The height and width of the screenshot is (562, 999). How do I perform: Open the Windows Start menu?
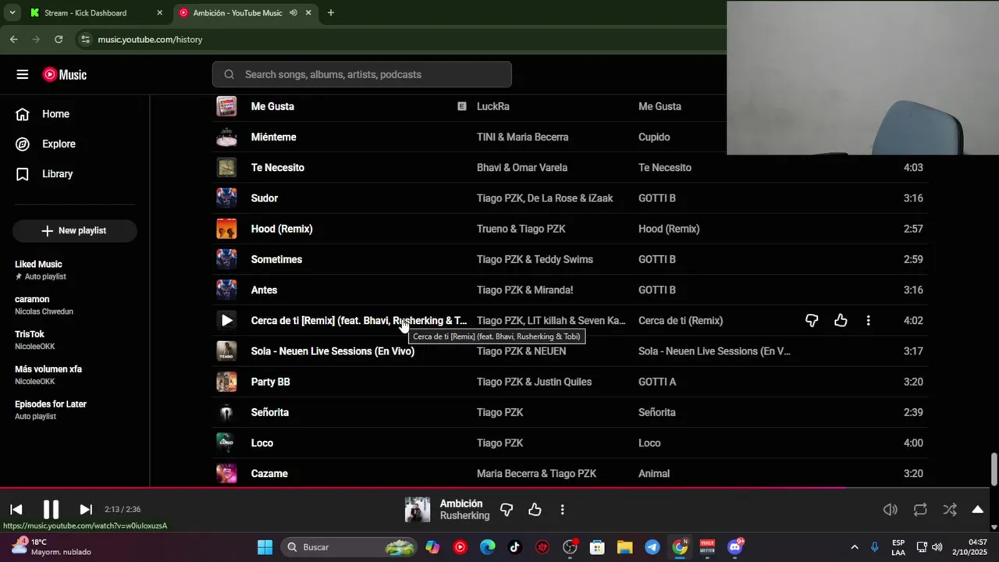(265, 547)
